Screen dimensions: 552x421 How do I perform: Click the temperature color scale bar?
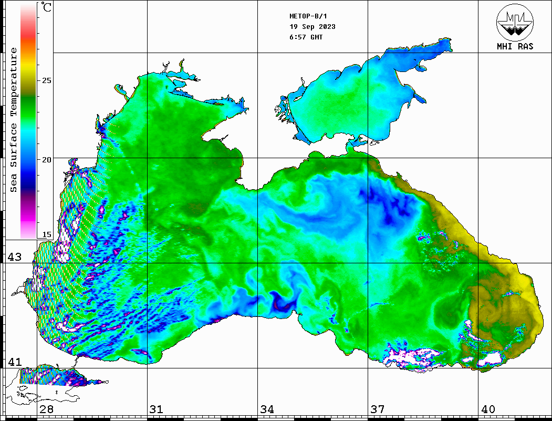click(28, 120)
